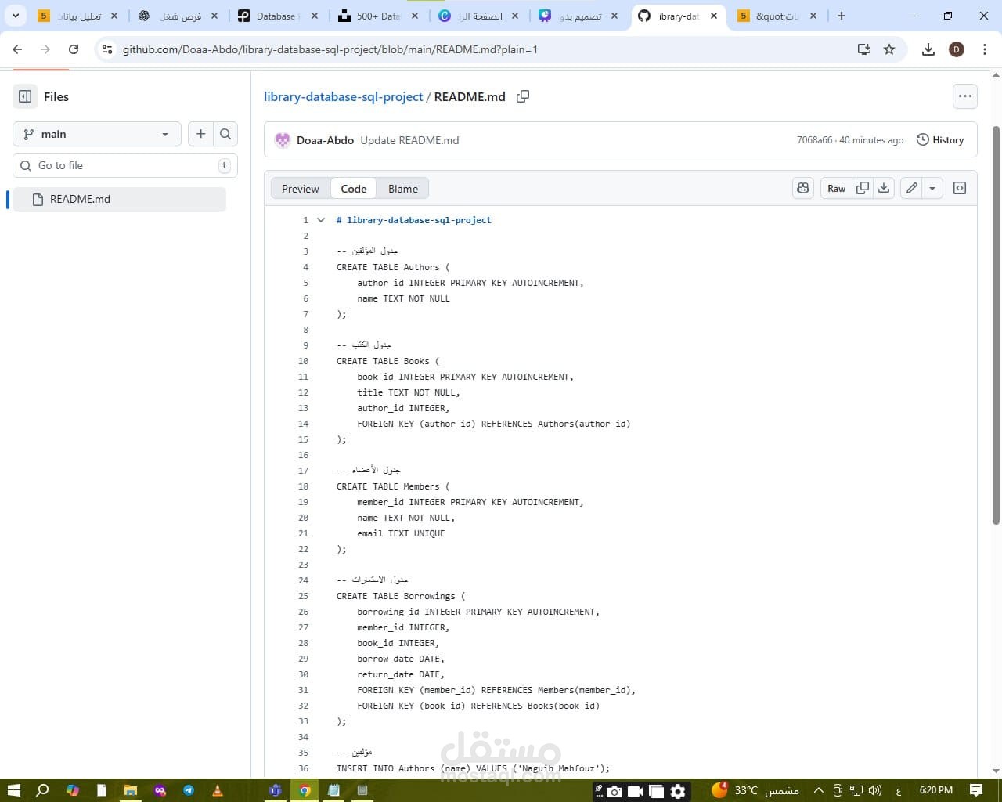This screenshot has width=1002, height=802.
Task: Open the main branch dropdown
Action: pyautogui.click(x=97, y=134)
